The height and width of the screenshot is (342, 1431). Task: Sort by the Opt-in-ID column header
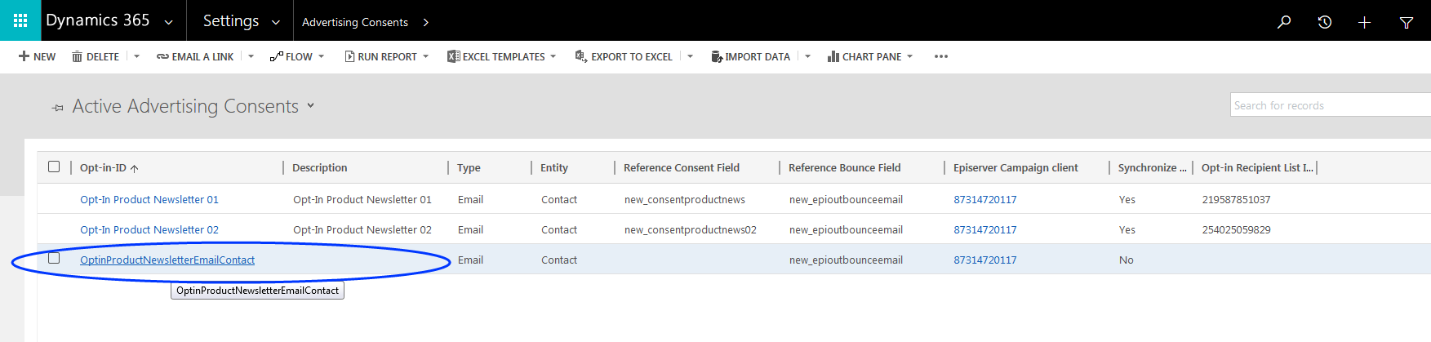tap(104, 167)
